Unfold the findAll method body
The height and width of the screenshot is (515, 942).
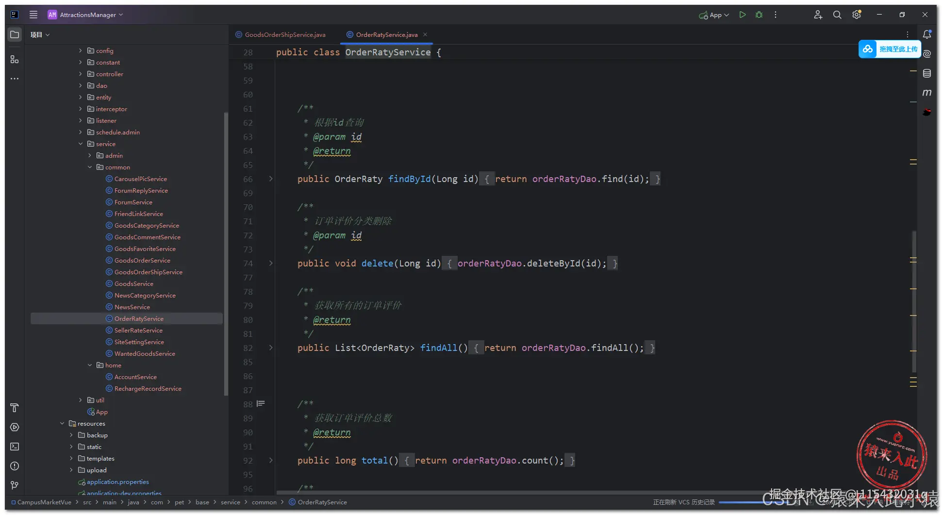tap(271, 348)
